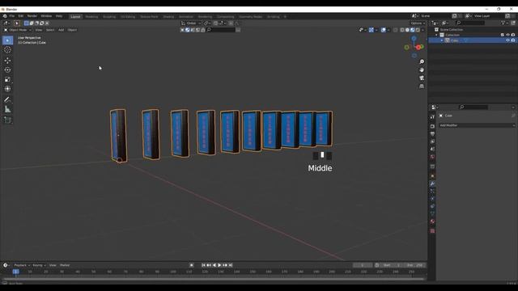The height and width of the screenshot is (291, 518).
Task: Switch to the Modeling workspace tab
Action: click(91, 16)
